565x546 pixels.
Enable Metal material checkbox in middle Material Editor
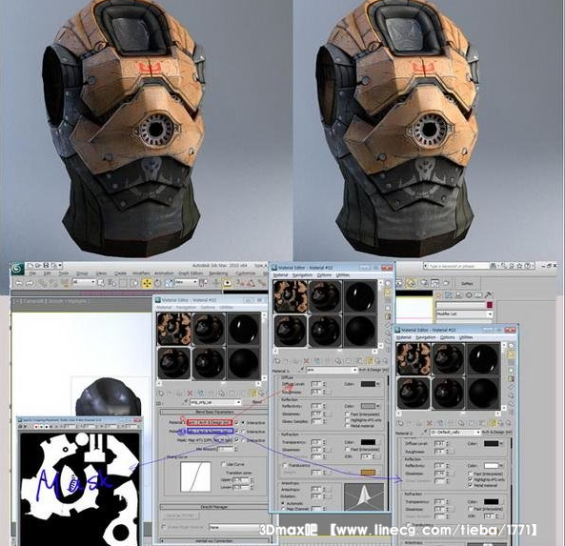[348, 426]
